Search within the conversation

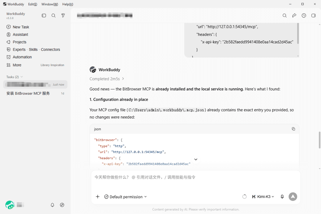click(285, 16)
